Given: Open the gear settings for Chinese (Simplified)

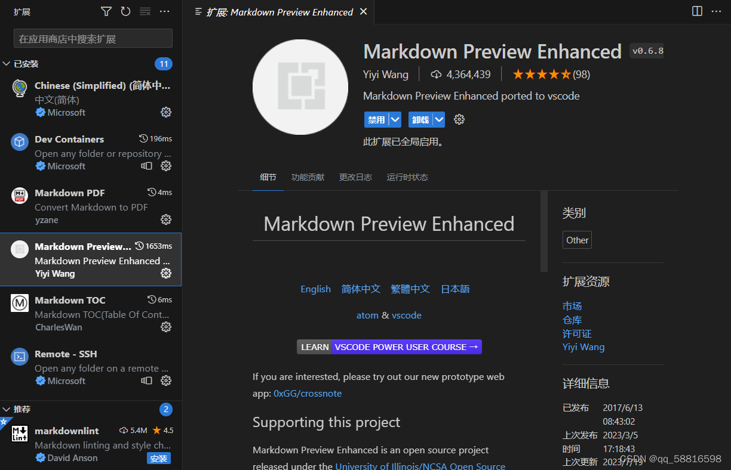Looking at the screenshot, I should coord(166,112).
